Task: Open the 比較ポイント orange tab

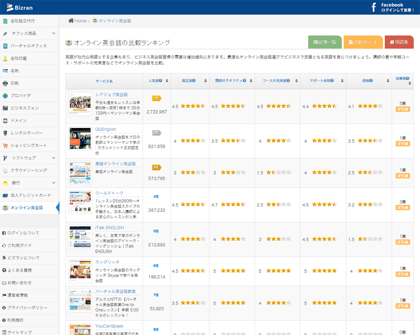Action: point(363,42)
